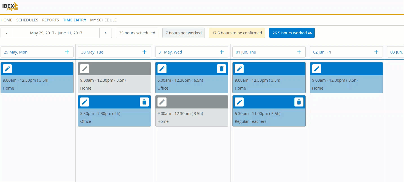Screen dimensions: 404x182
Task: Select the 6:00am - 12:30pm ( 6.5h) text
Action: point(180,80)
